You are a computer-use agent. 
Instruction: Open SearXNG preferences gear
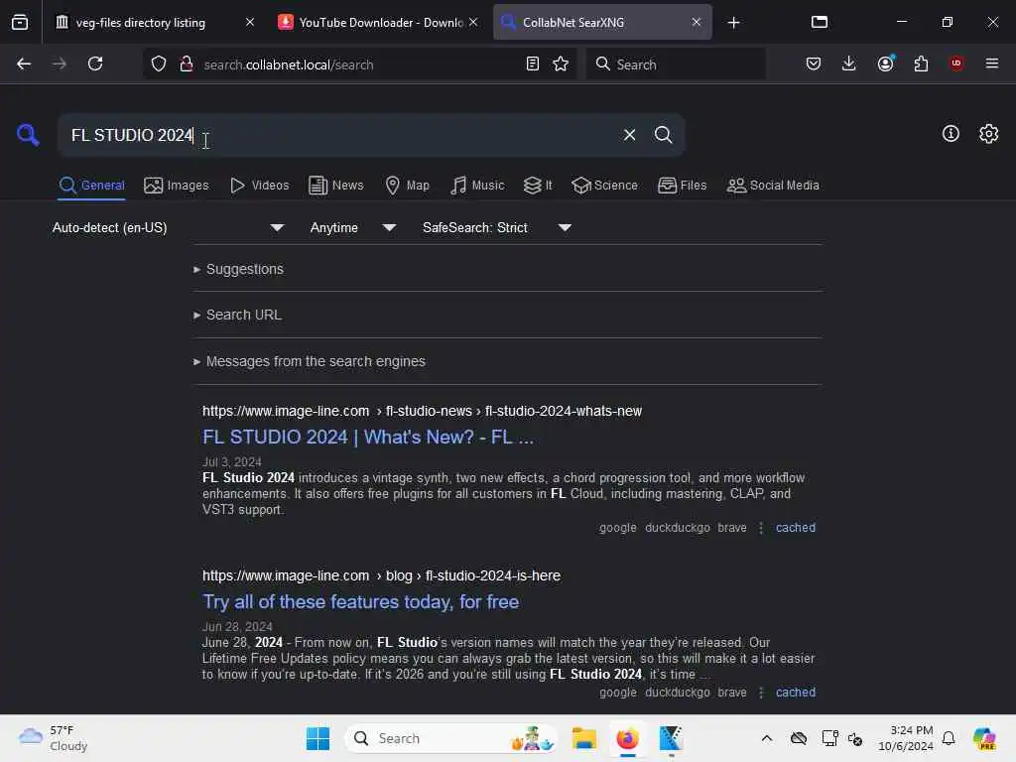coord(988,134)
